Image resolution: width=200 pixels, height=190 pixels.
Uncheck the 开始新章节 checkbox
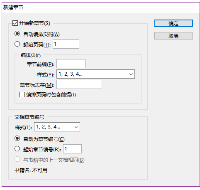coord(15,23)
